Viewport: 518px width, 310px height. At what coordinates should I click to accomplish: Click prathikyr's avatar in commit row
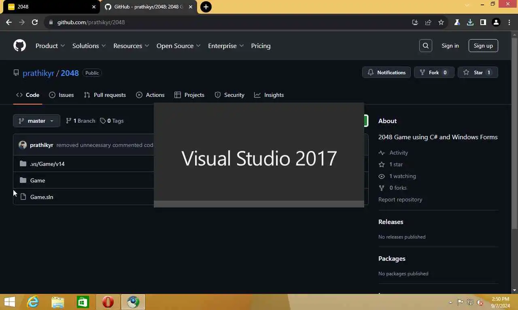point(23,145)
